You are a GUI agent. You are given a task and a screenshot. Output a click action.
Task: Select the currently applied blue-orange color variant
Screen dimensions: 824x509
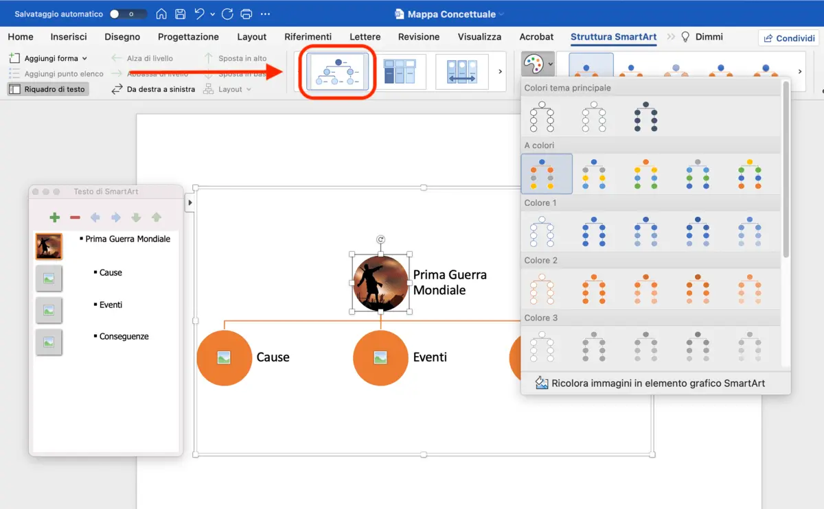pyautogui.click(x=547, y=174)
